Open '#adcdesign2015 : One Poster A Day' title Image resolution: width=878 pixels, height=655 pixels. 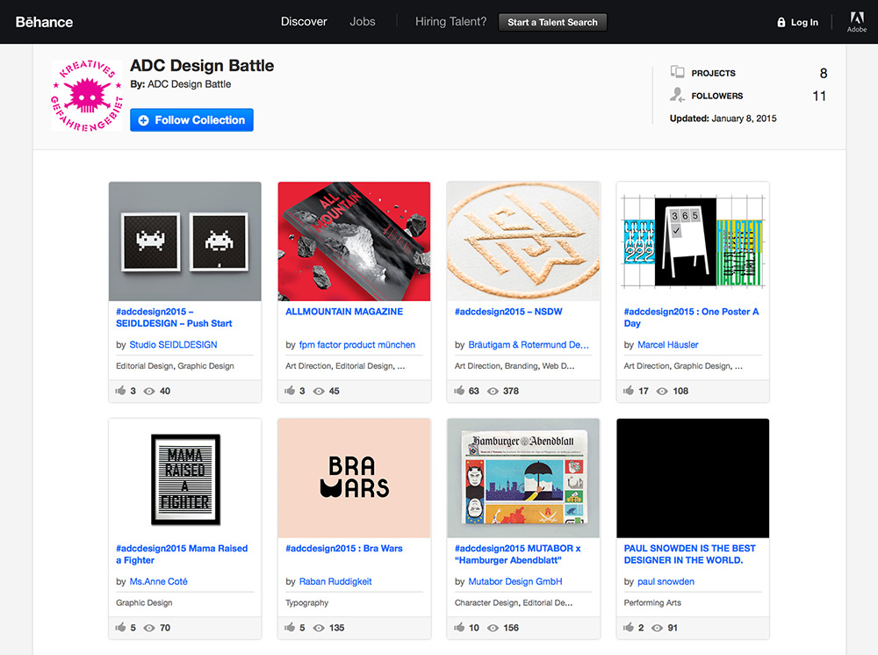click(x=691, y=318)
